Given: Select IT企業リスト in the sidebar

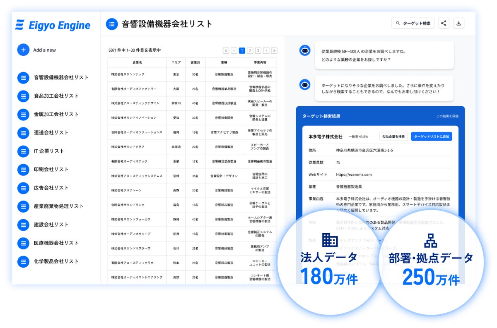Looking at the screenshot, I should [49, 151].
